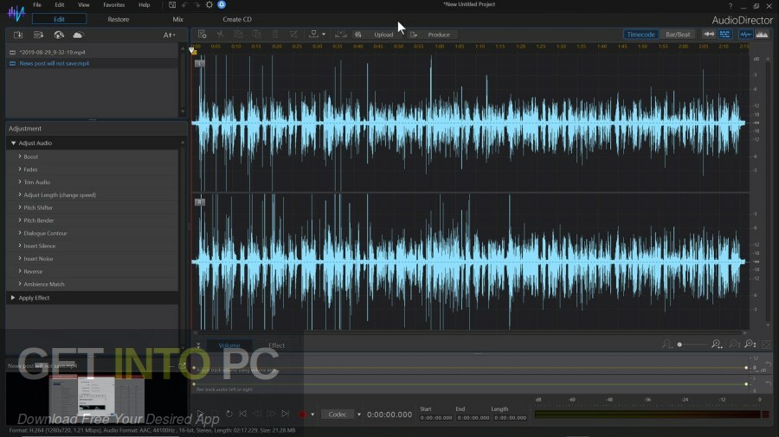Select the Effect tab below waveform
The width and height of the screenshot is (779, 437).
tap(277, 345)
